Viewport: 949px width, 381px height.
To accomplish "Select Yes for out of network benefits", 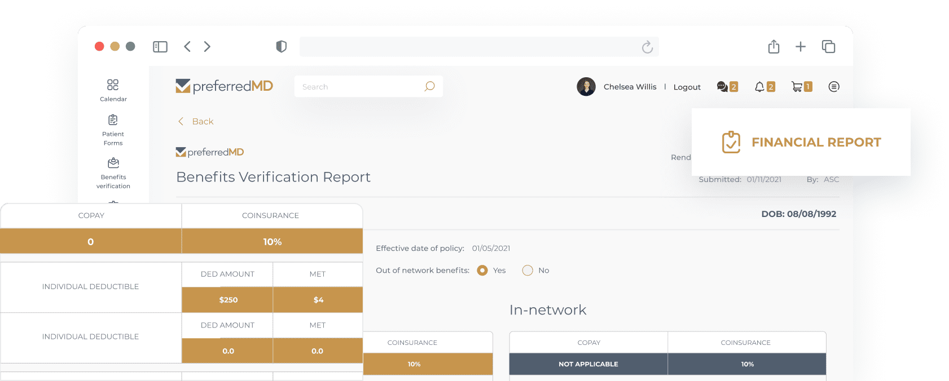I will tap(482, 271).
